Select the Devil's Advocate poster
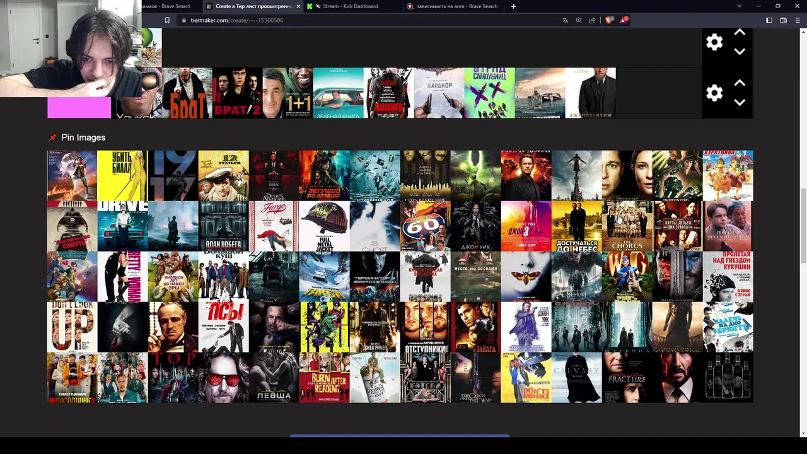 pyautogui.click(x=274, y=175)
